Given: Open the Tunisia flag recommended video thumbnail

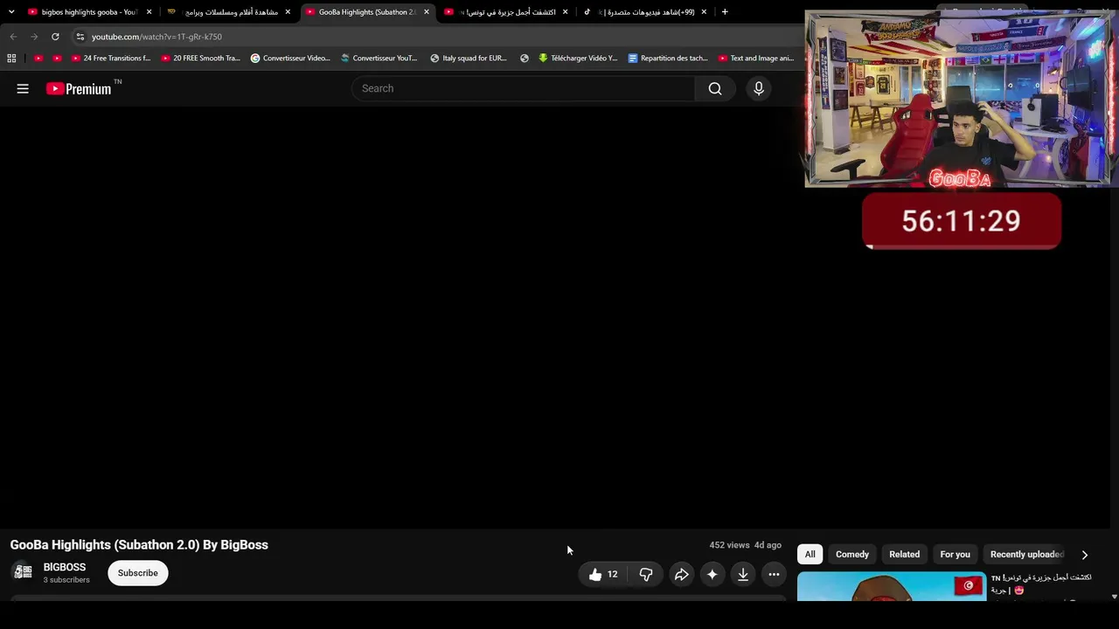Looking at the screenshot, I should coord(892,586).
